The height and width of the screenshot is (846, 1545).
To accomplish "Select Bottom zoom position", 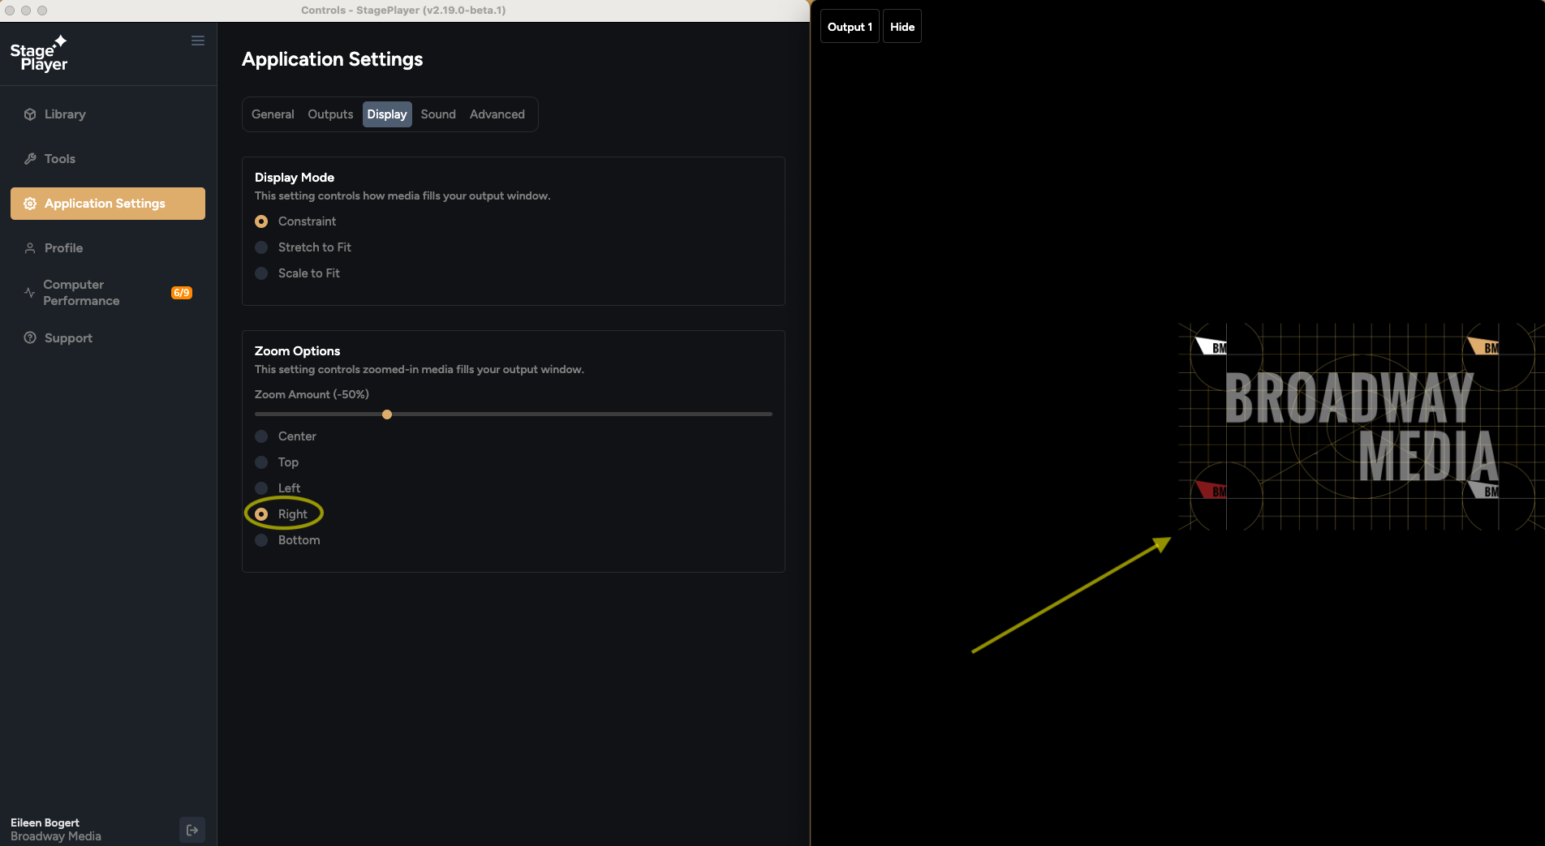I will pos(261,540).
